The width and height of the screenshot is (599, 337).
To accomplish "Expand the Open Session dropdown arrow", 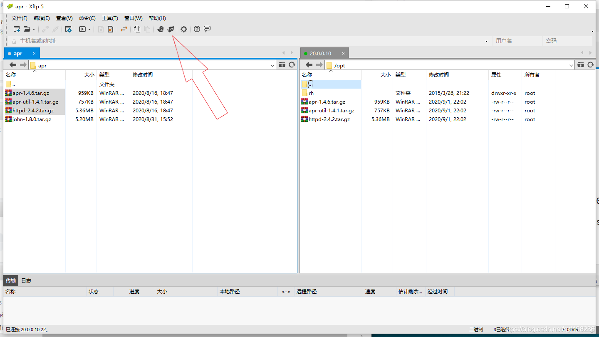I will pyautogui.click(x=34, y=30).
